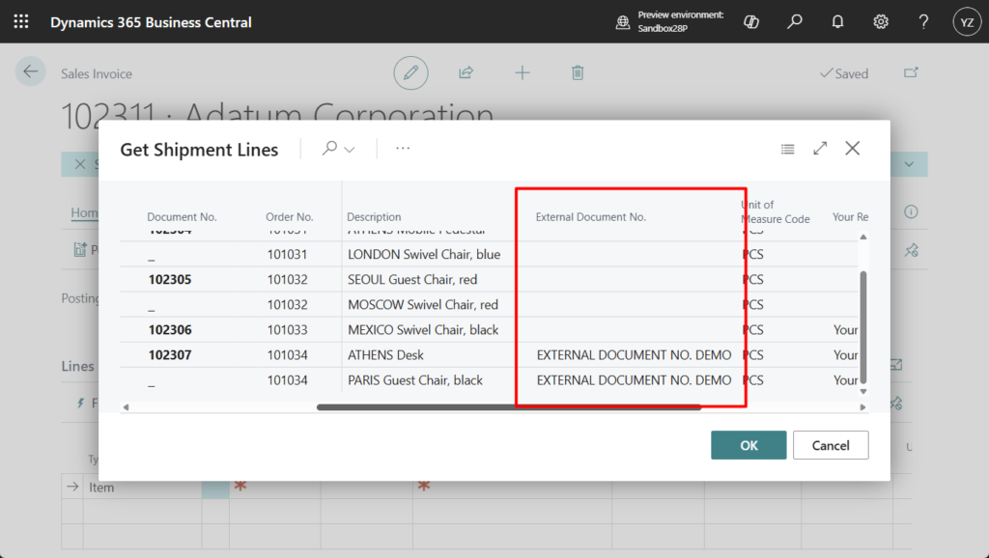Toggle list view layout icon in dialog

click(788, 149)
